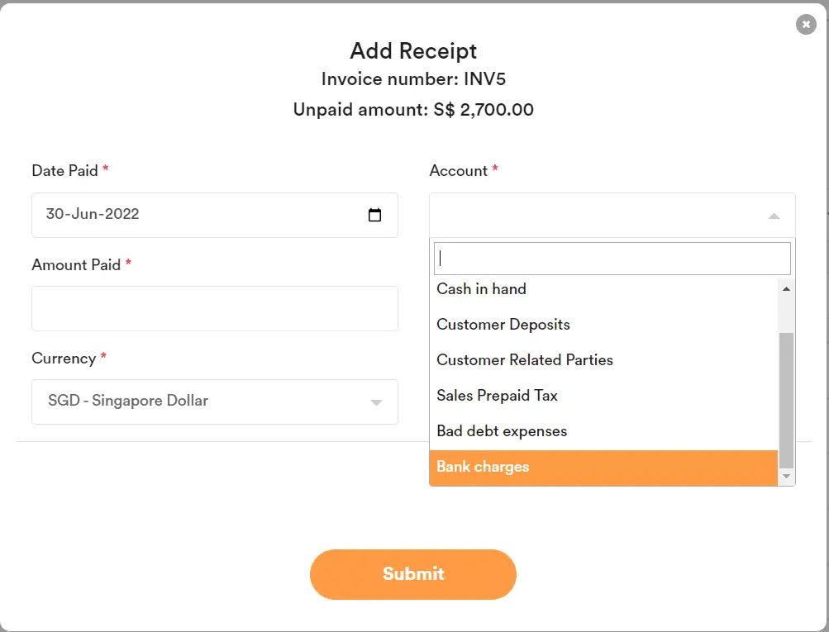
Task: Click the Submit button
Action: (412, 574)
